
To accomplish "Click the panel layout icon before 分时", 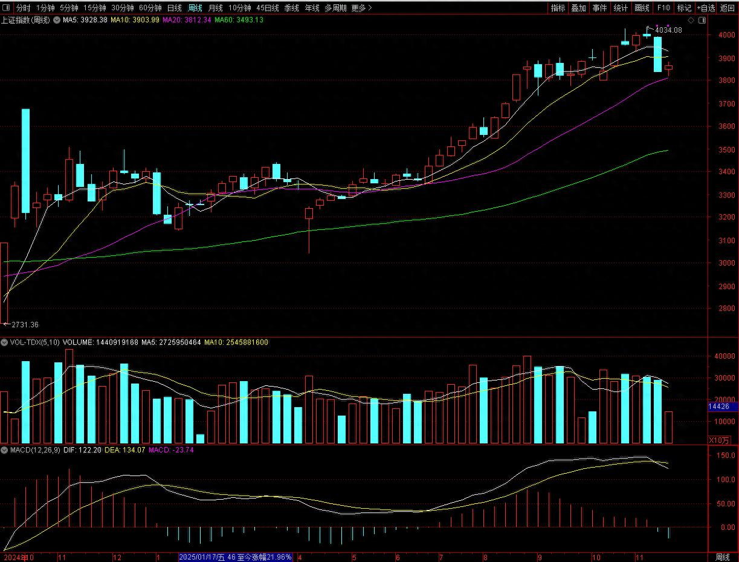I will [x=7, y=8].
